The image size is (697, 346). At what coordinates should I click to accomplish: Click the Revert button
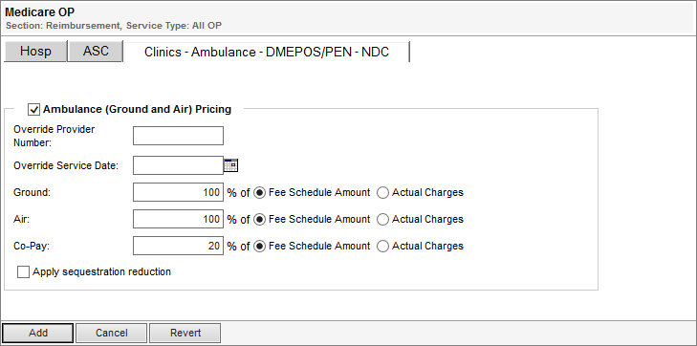(x=185, y=333)
